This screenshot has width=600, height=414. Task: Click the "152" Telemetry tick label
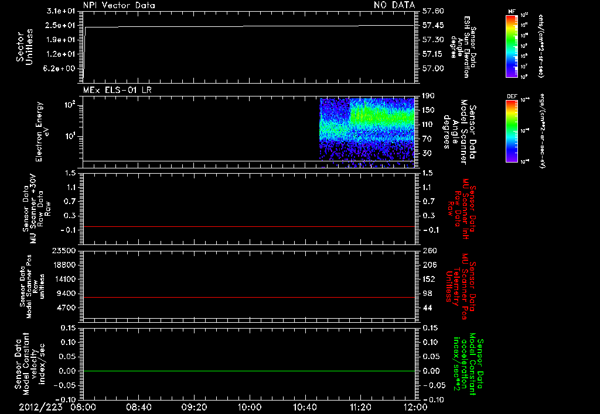coord(429,279)
